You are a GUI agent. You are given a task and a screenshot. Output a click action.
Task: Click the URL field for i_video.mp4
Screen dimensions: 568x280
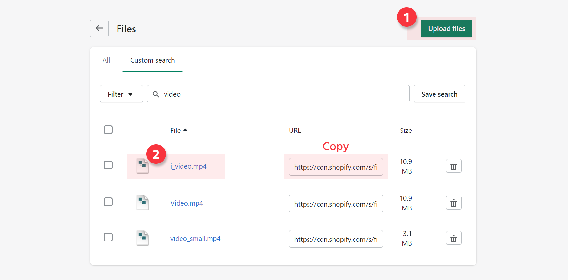(336, 167)
